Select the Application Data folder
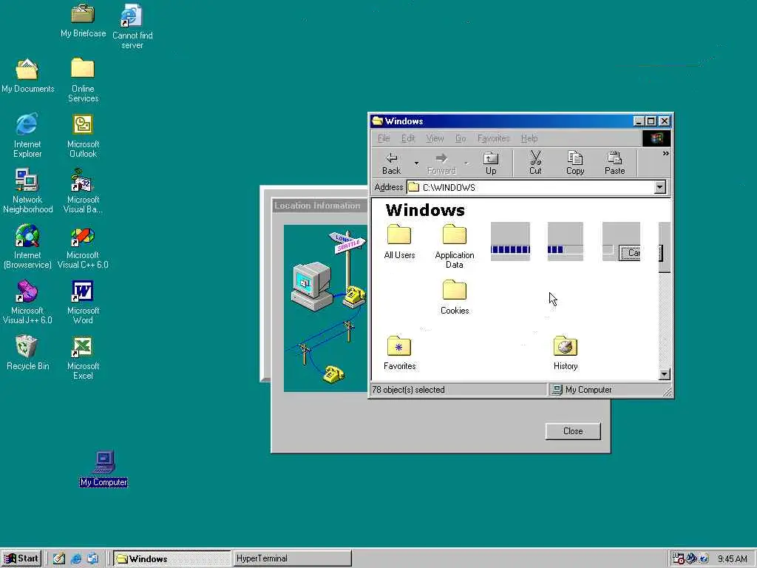Image resolution: width=757 pixels, height=568 pixels. (x=455, y=247)
